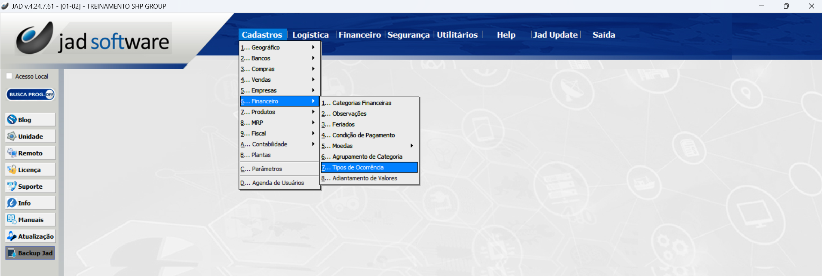Click the jad software logo
The image size is (822, 276).
click(93, 40)
